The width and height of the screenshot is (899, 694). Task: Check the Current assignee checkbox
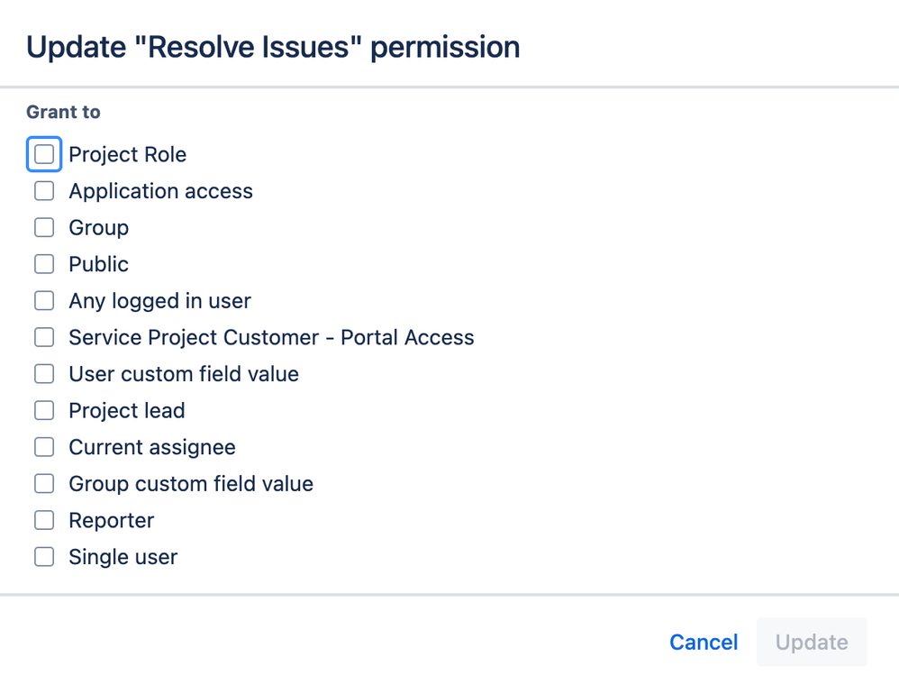click(x=44, y=447)
